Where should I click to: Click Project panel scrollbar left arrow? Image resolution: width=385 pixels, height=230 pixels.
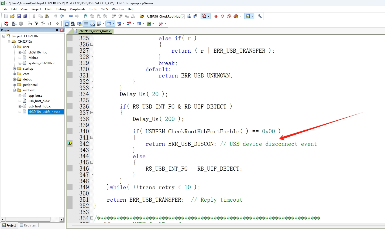[3, 220]
